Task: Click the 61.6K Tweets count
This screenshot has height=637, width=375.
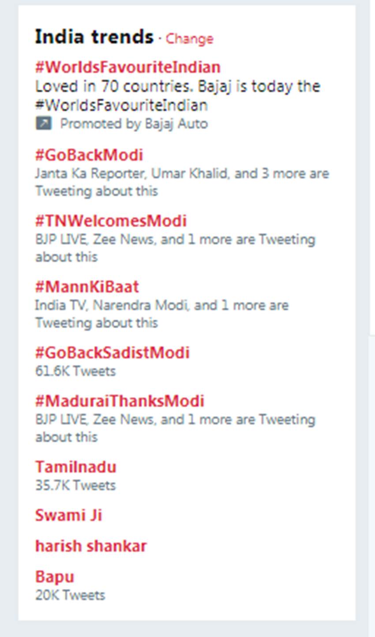Action: (x=75, y=371)
